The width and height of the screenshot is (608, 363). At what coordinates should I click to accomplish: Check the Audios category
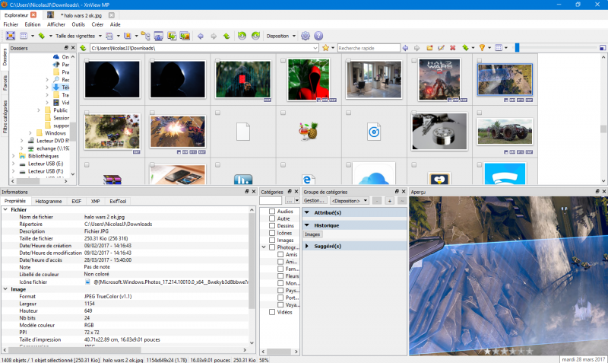point(272,212)
